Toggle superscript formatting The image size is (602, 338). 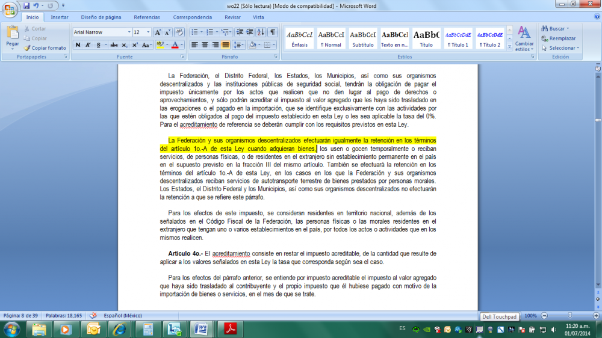click(135, 45)
